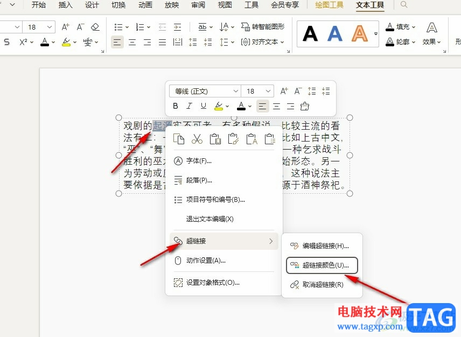Decrease line spacing from the mini toolbar
Image resolution: width=461 pixels, height=337 pixels.
tap(326, 91)
